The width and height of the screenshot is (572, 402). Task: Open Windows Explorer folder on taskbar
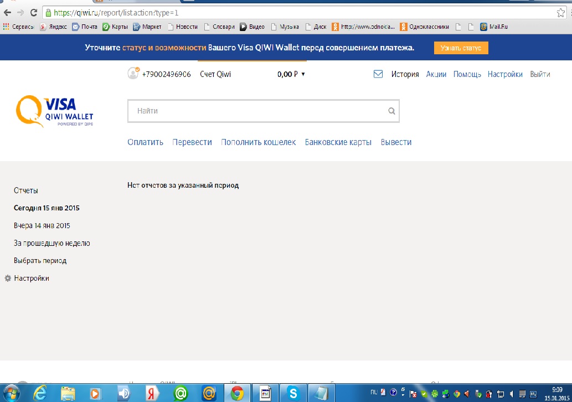(x=68, y=393)
